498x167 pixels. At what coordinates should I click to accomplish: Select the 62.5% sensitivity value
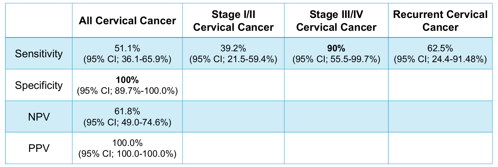coord(440,48)
